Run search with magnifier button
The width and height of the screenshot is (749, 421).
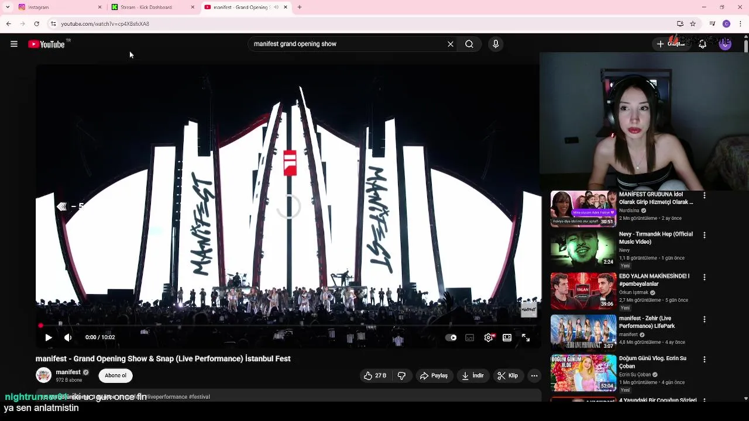[469, 44]
